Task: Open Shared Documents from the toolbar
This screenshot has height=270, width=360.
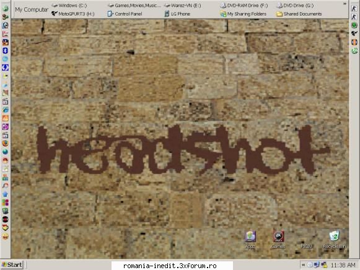Action: 299,14
